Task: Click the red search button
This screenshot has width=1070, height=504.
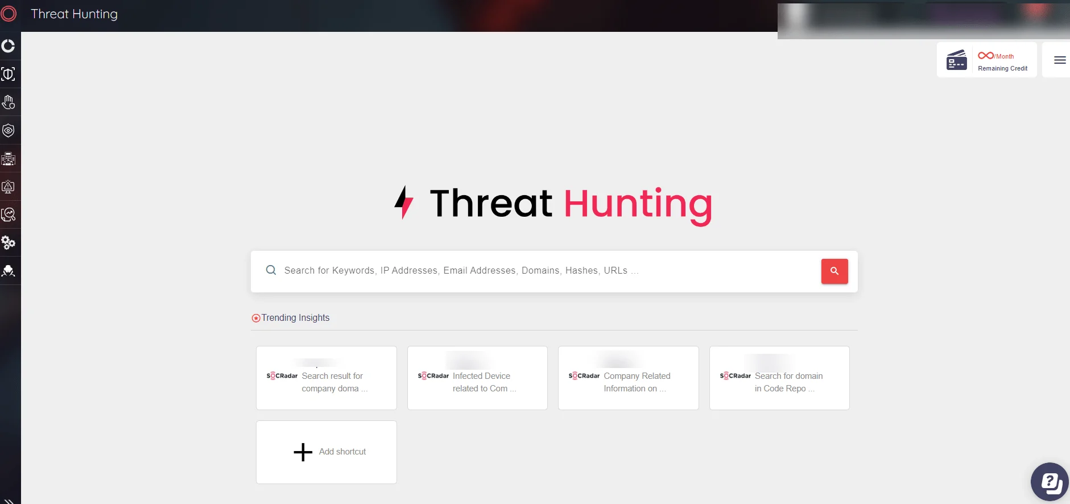Action: (834, 271)
